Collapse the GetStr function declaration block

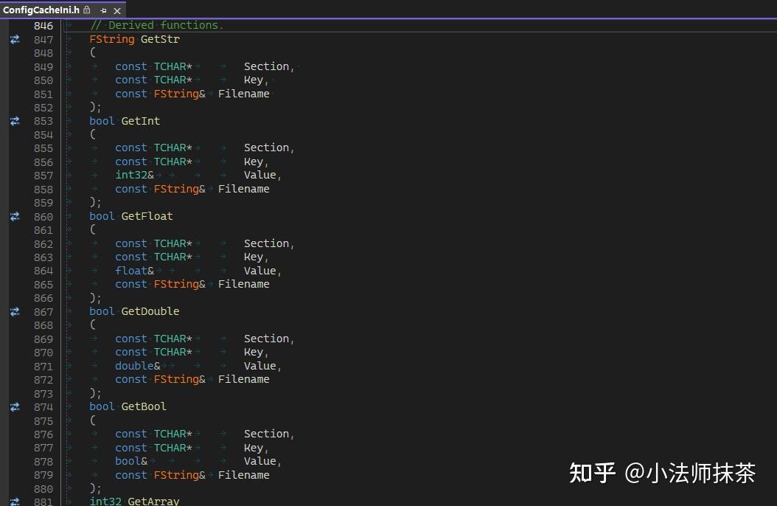(67, 39)
